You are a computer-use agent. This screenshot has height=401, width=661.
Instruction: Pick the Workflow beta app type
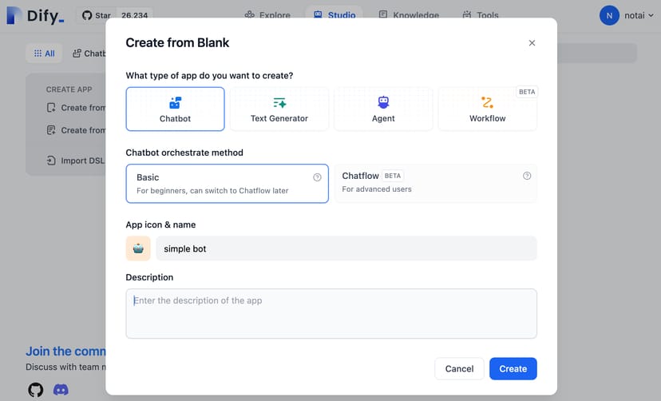tap(487, 109)
